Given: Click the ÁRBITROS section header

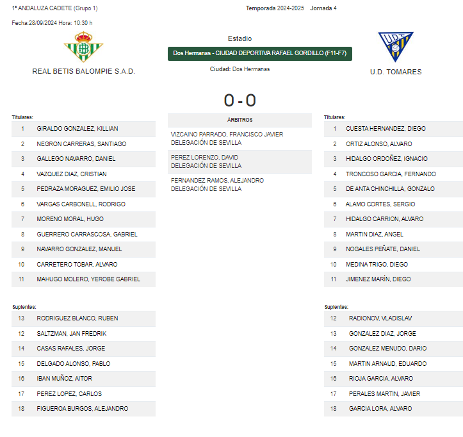Looking at the screenshot, I should (x=240, y=120).
